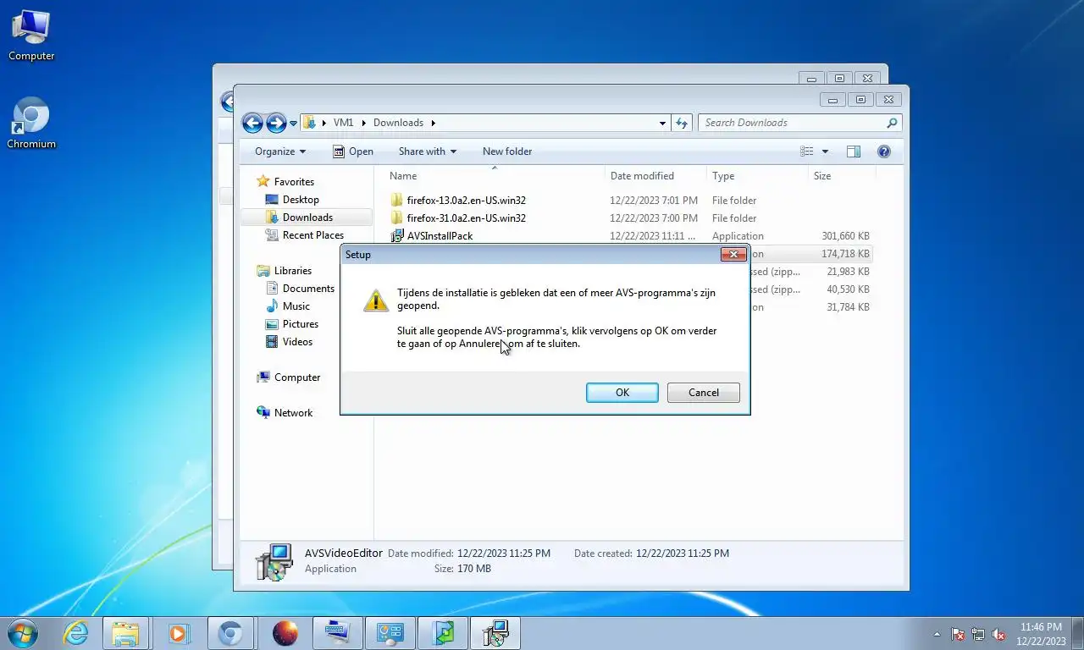Open Computer desktop icon
The image size is (1084, 650).
(31, 36)
